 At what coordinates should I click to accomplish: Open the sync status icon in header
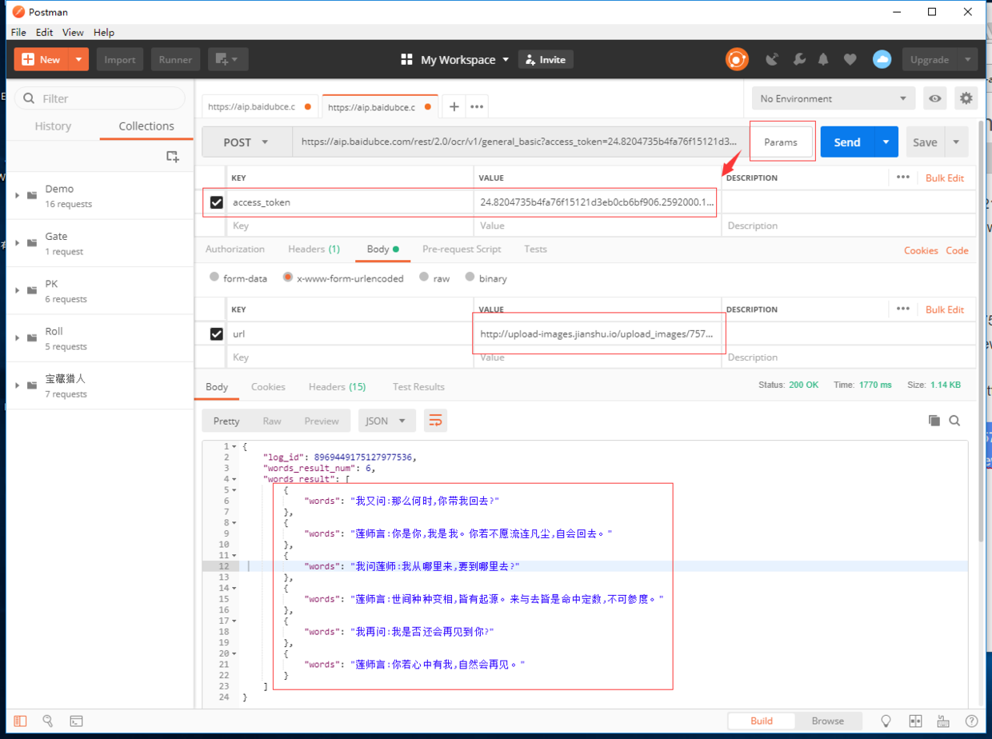pos(737,59)
